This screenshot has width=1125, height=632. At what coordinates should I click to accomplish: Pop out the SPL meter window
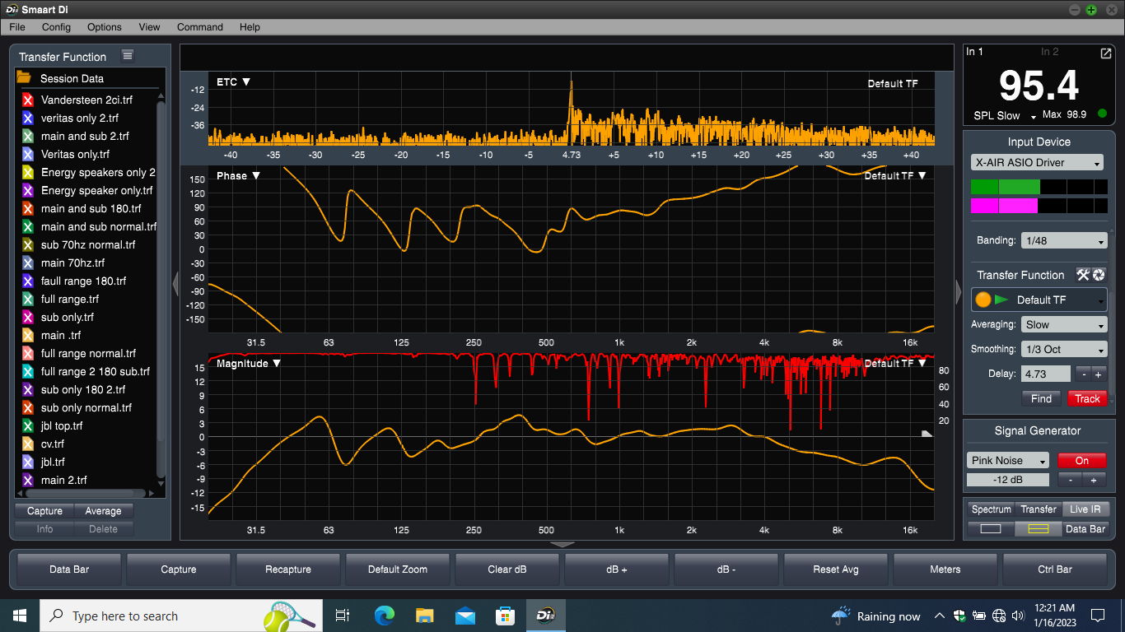pos(1105,53)
